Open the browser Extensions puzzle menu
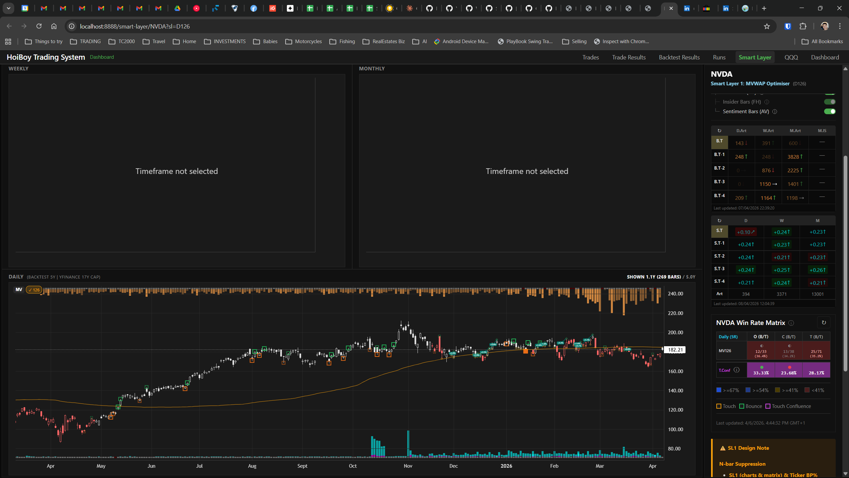 click(803, 26)
